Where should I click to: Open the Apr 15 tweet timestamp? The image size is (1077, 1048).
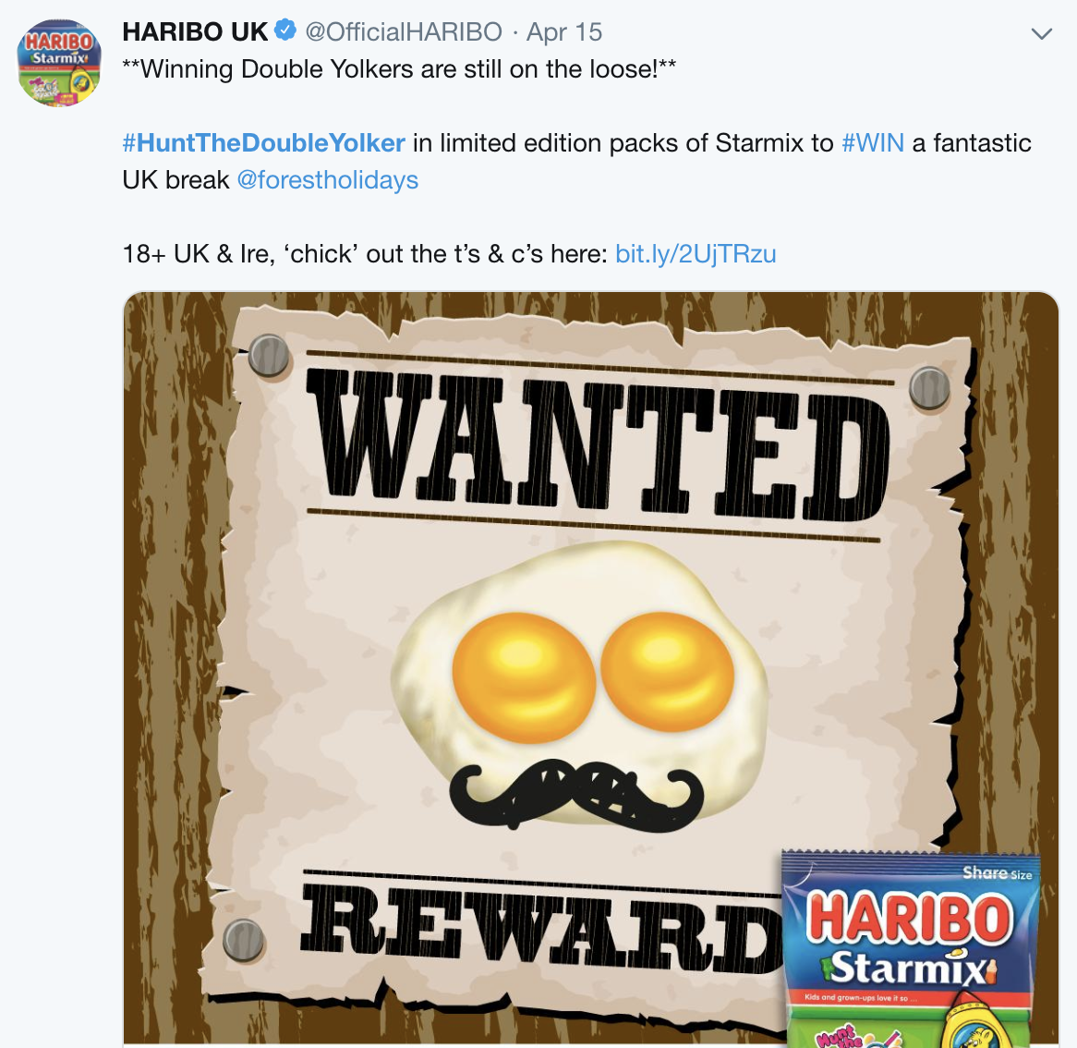tap(564, 31)
